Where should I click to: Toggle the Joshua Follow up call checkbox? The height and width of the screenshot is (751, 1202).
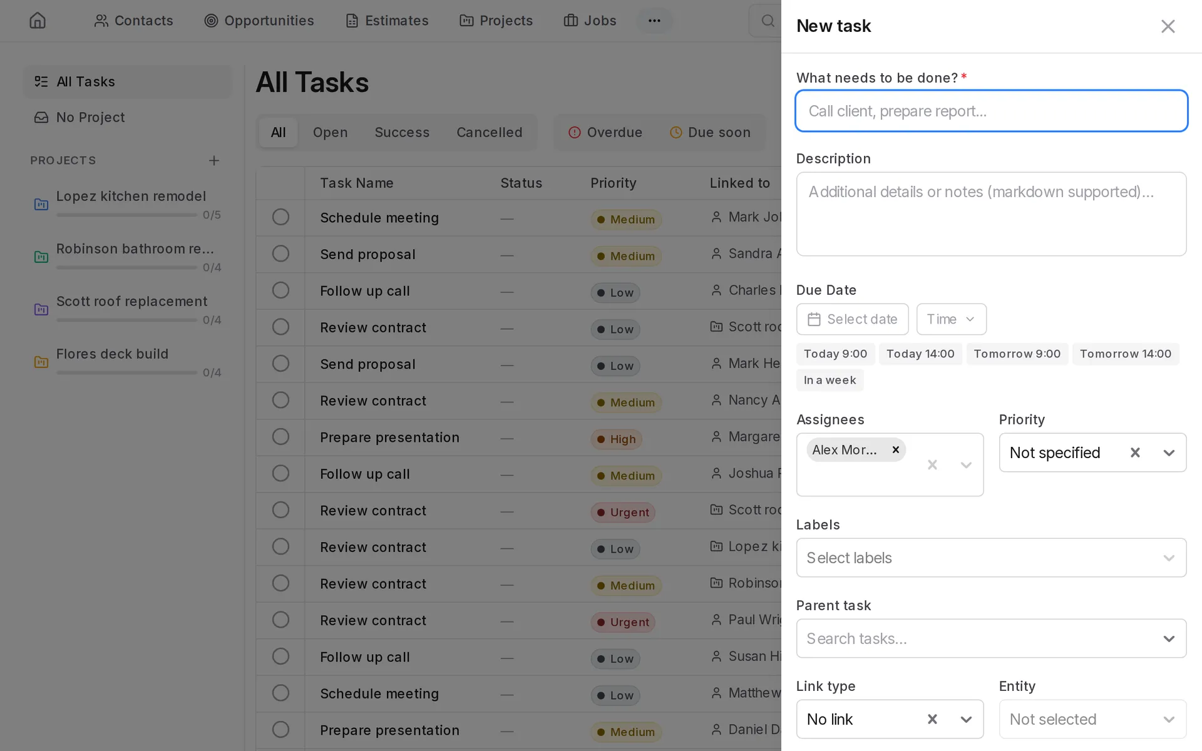[280, 474]
